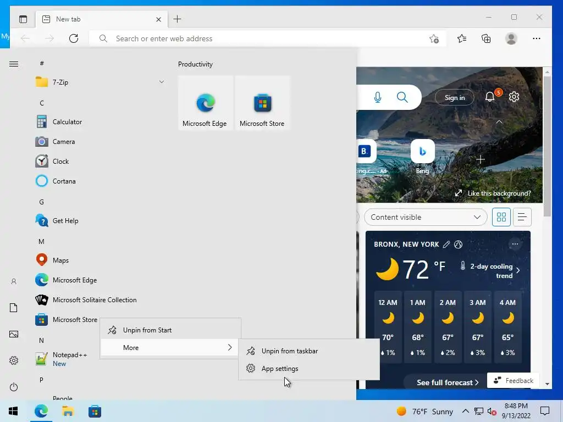The height and width of the screenshot is (422, 563).
Task: Open a new tab with plus button
Action: point(178,19)
